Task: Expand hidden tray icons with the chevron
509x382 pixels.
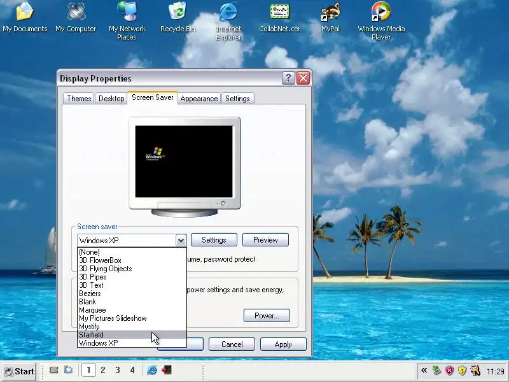Action: 424,371
